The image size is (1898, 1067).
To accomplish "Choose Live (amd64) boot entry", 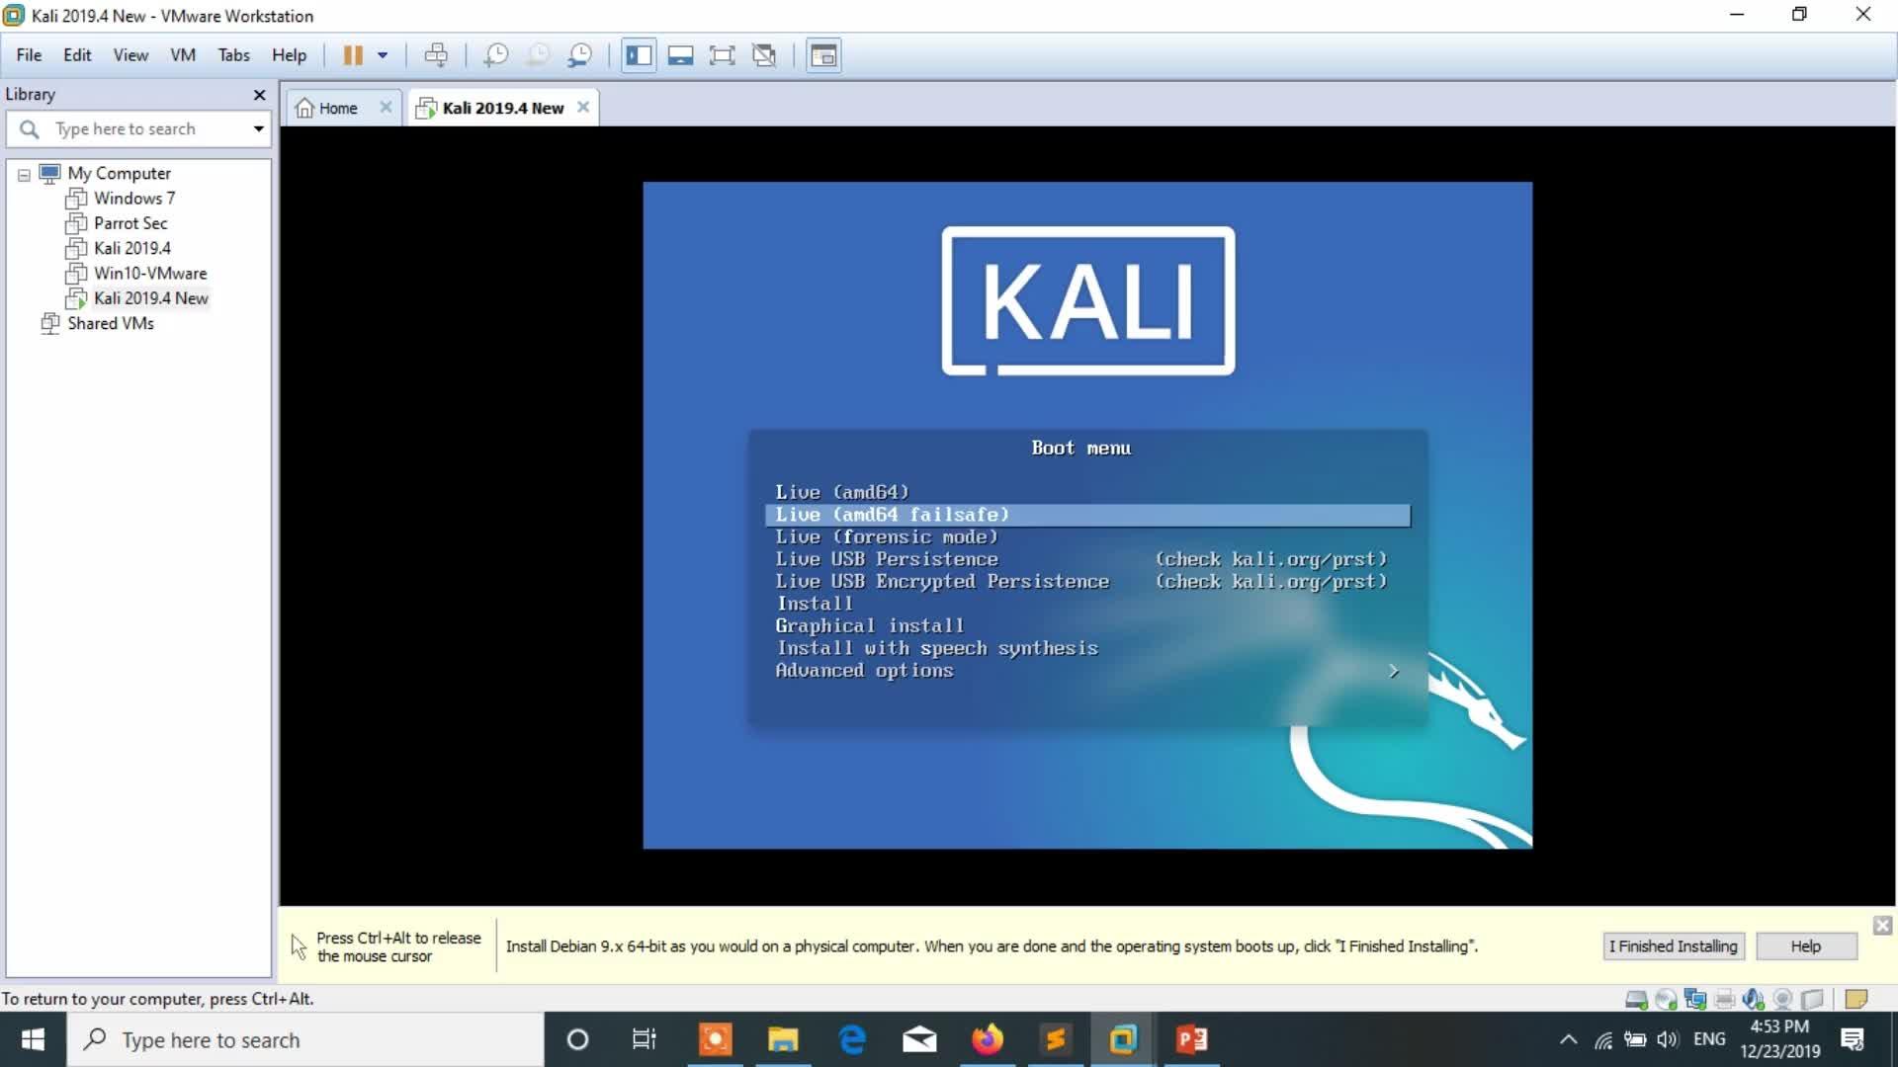I will coord(1087,492).
